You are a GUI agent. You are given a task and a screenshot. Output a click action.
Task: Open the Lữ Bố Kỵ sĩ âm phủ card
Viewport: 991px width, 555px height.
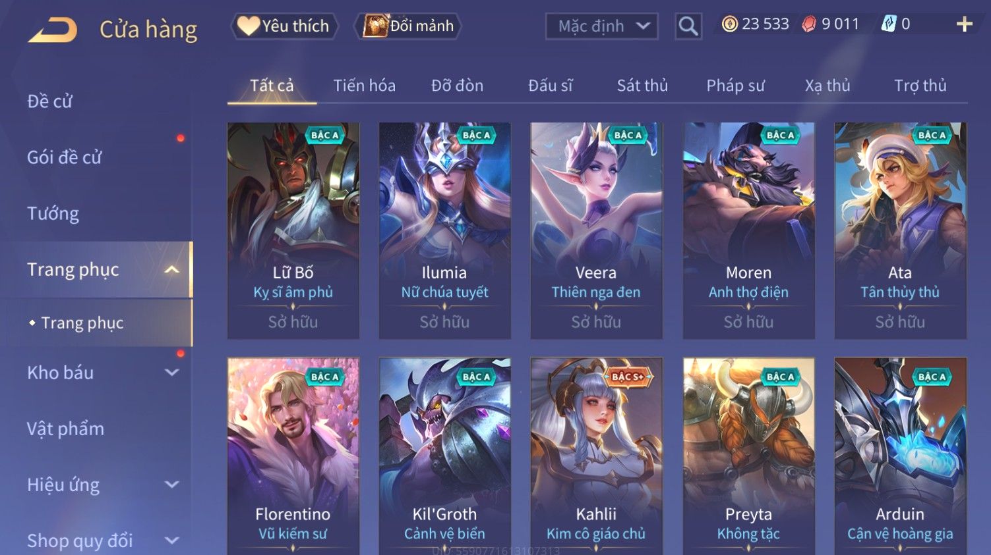click(x=293, y=230)
